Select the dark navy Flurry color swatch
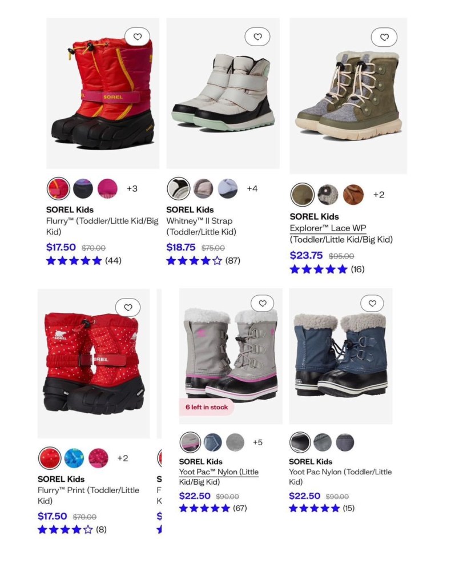The image size is (467, 584). tap(83, 188)
